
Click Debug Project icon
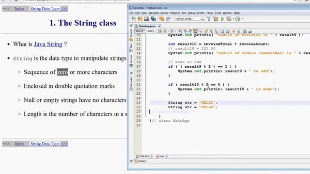(x=229, y=19)
